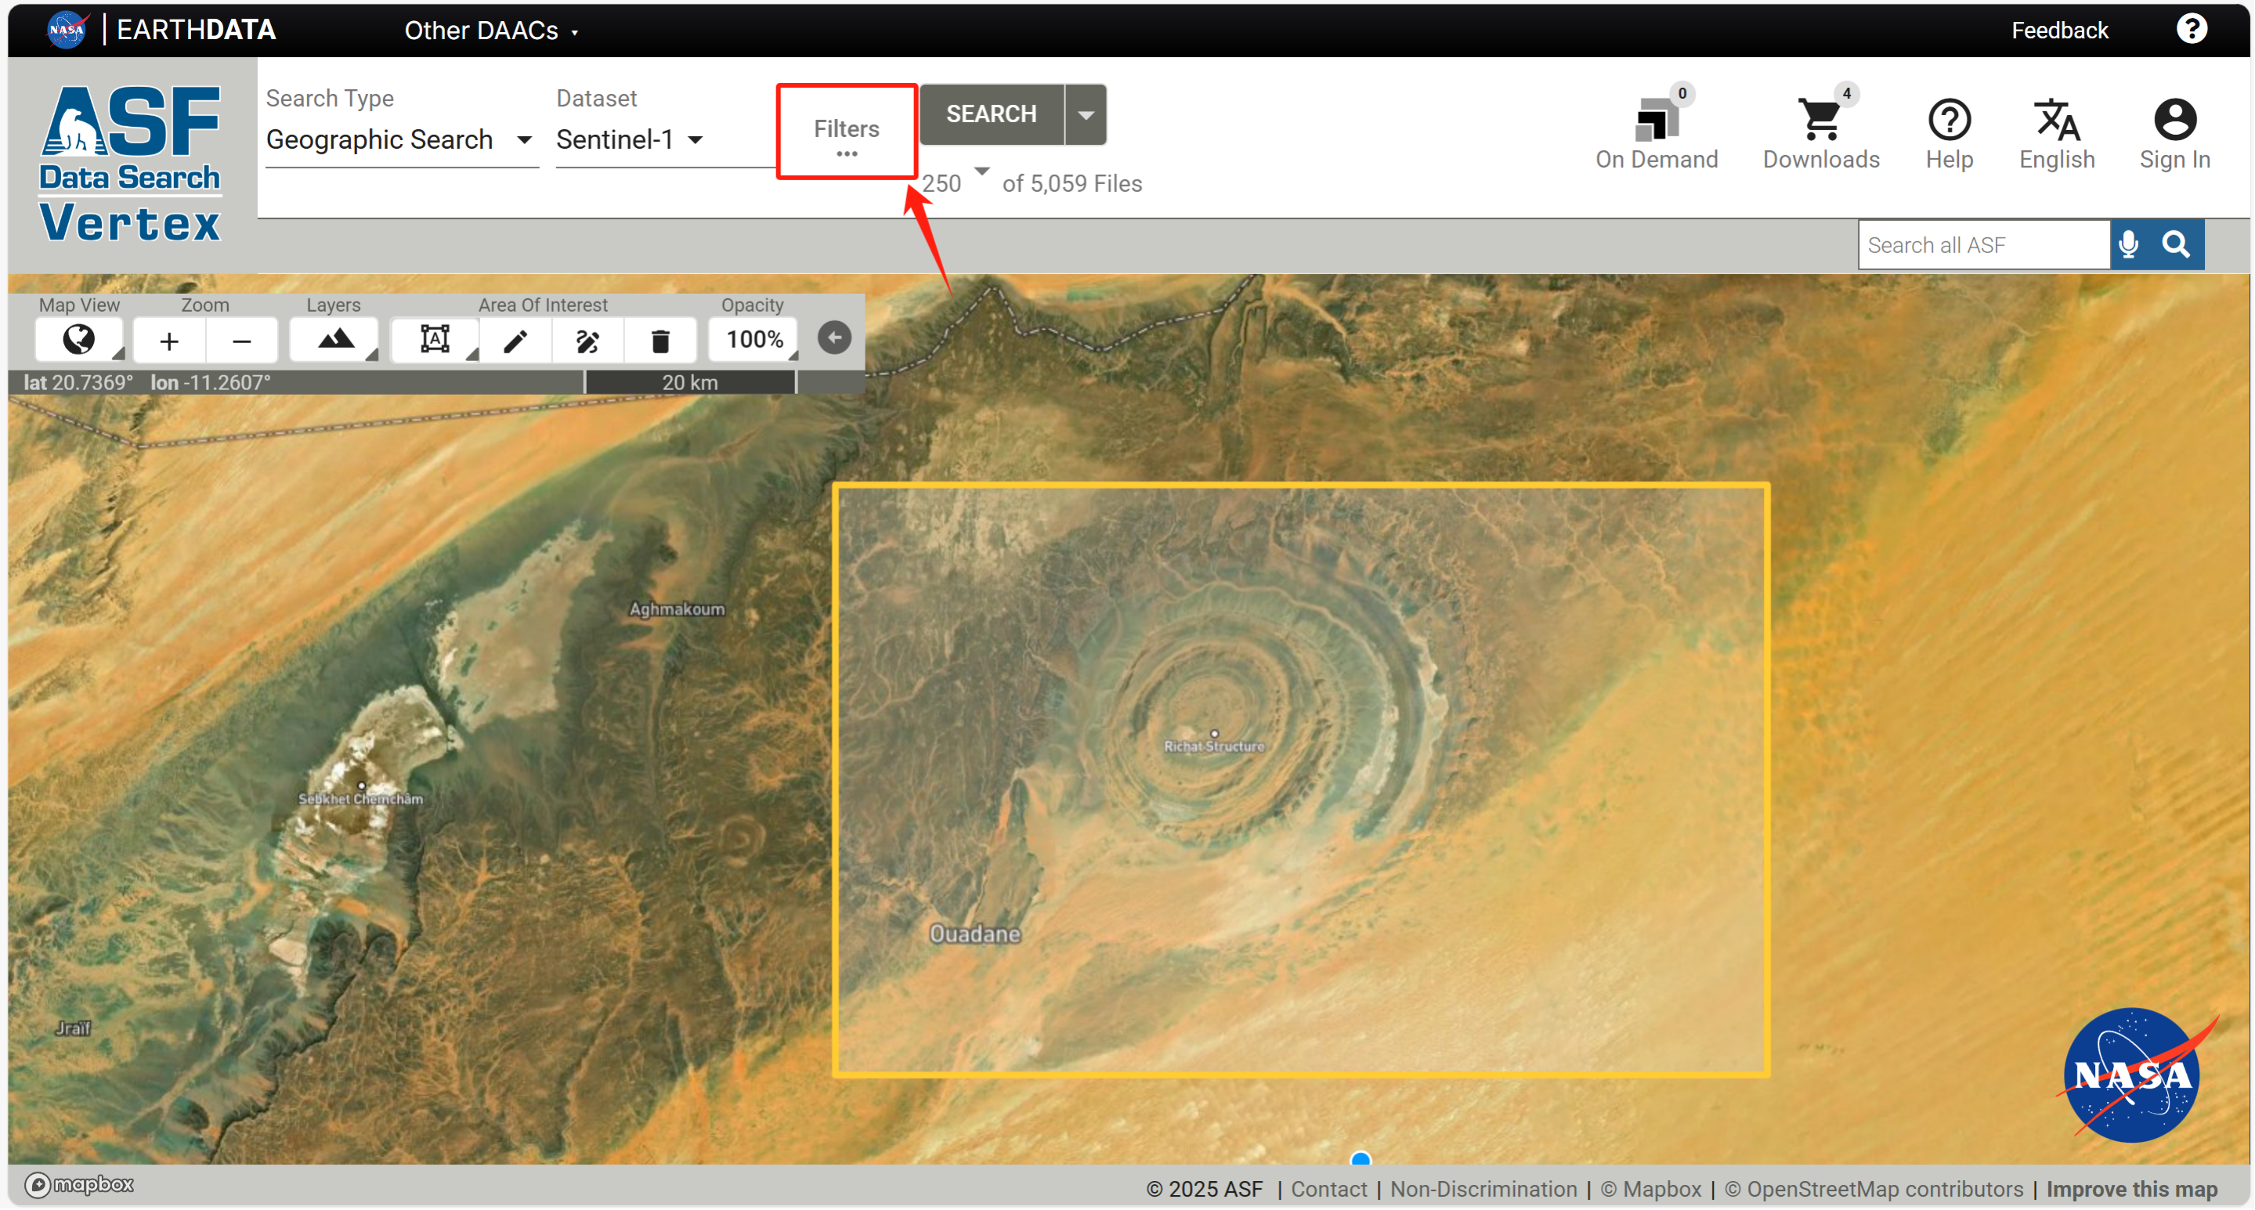Click the Ouadane map label
2255x1210 pixels.
coord(975,934)
